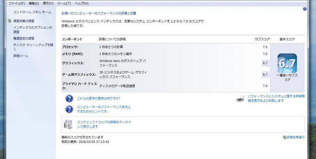316x159 pixels.
Task: Open インデックスのオプションの調整 link
Action: (x=33, y=30)
